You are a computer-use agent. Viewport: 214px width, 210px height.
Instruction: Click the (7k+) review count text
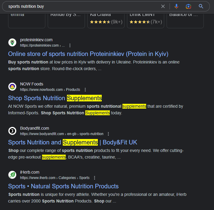pos(156,22)
